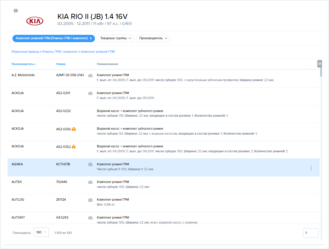Expand the side panel double-chevron
Image resolution: width=329 pixels, height=249 pixels.
pos(320,64)
